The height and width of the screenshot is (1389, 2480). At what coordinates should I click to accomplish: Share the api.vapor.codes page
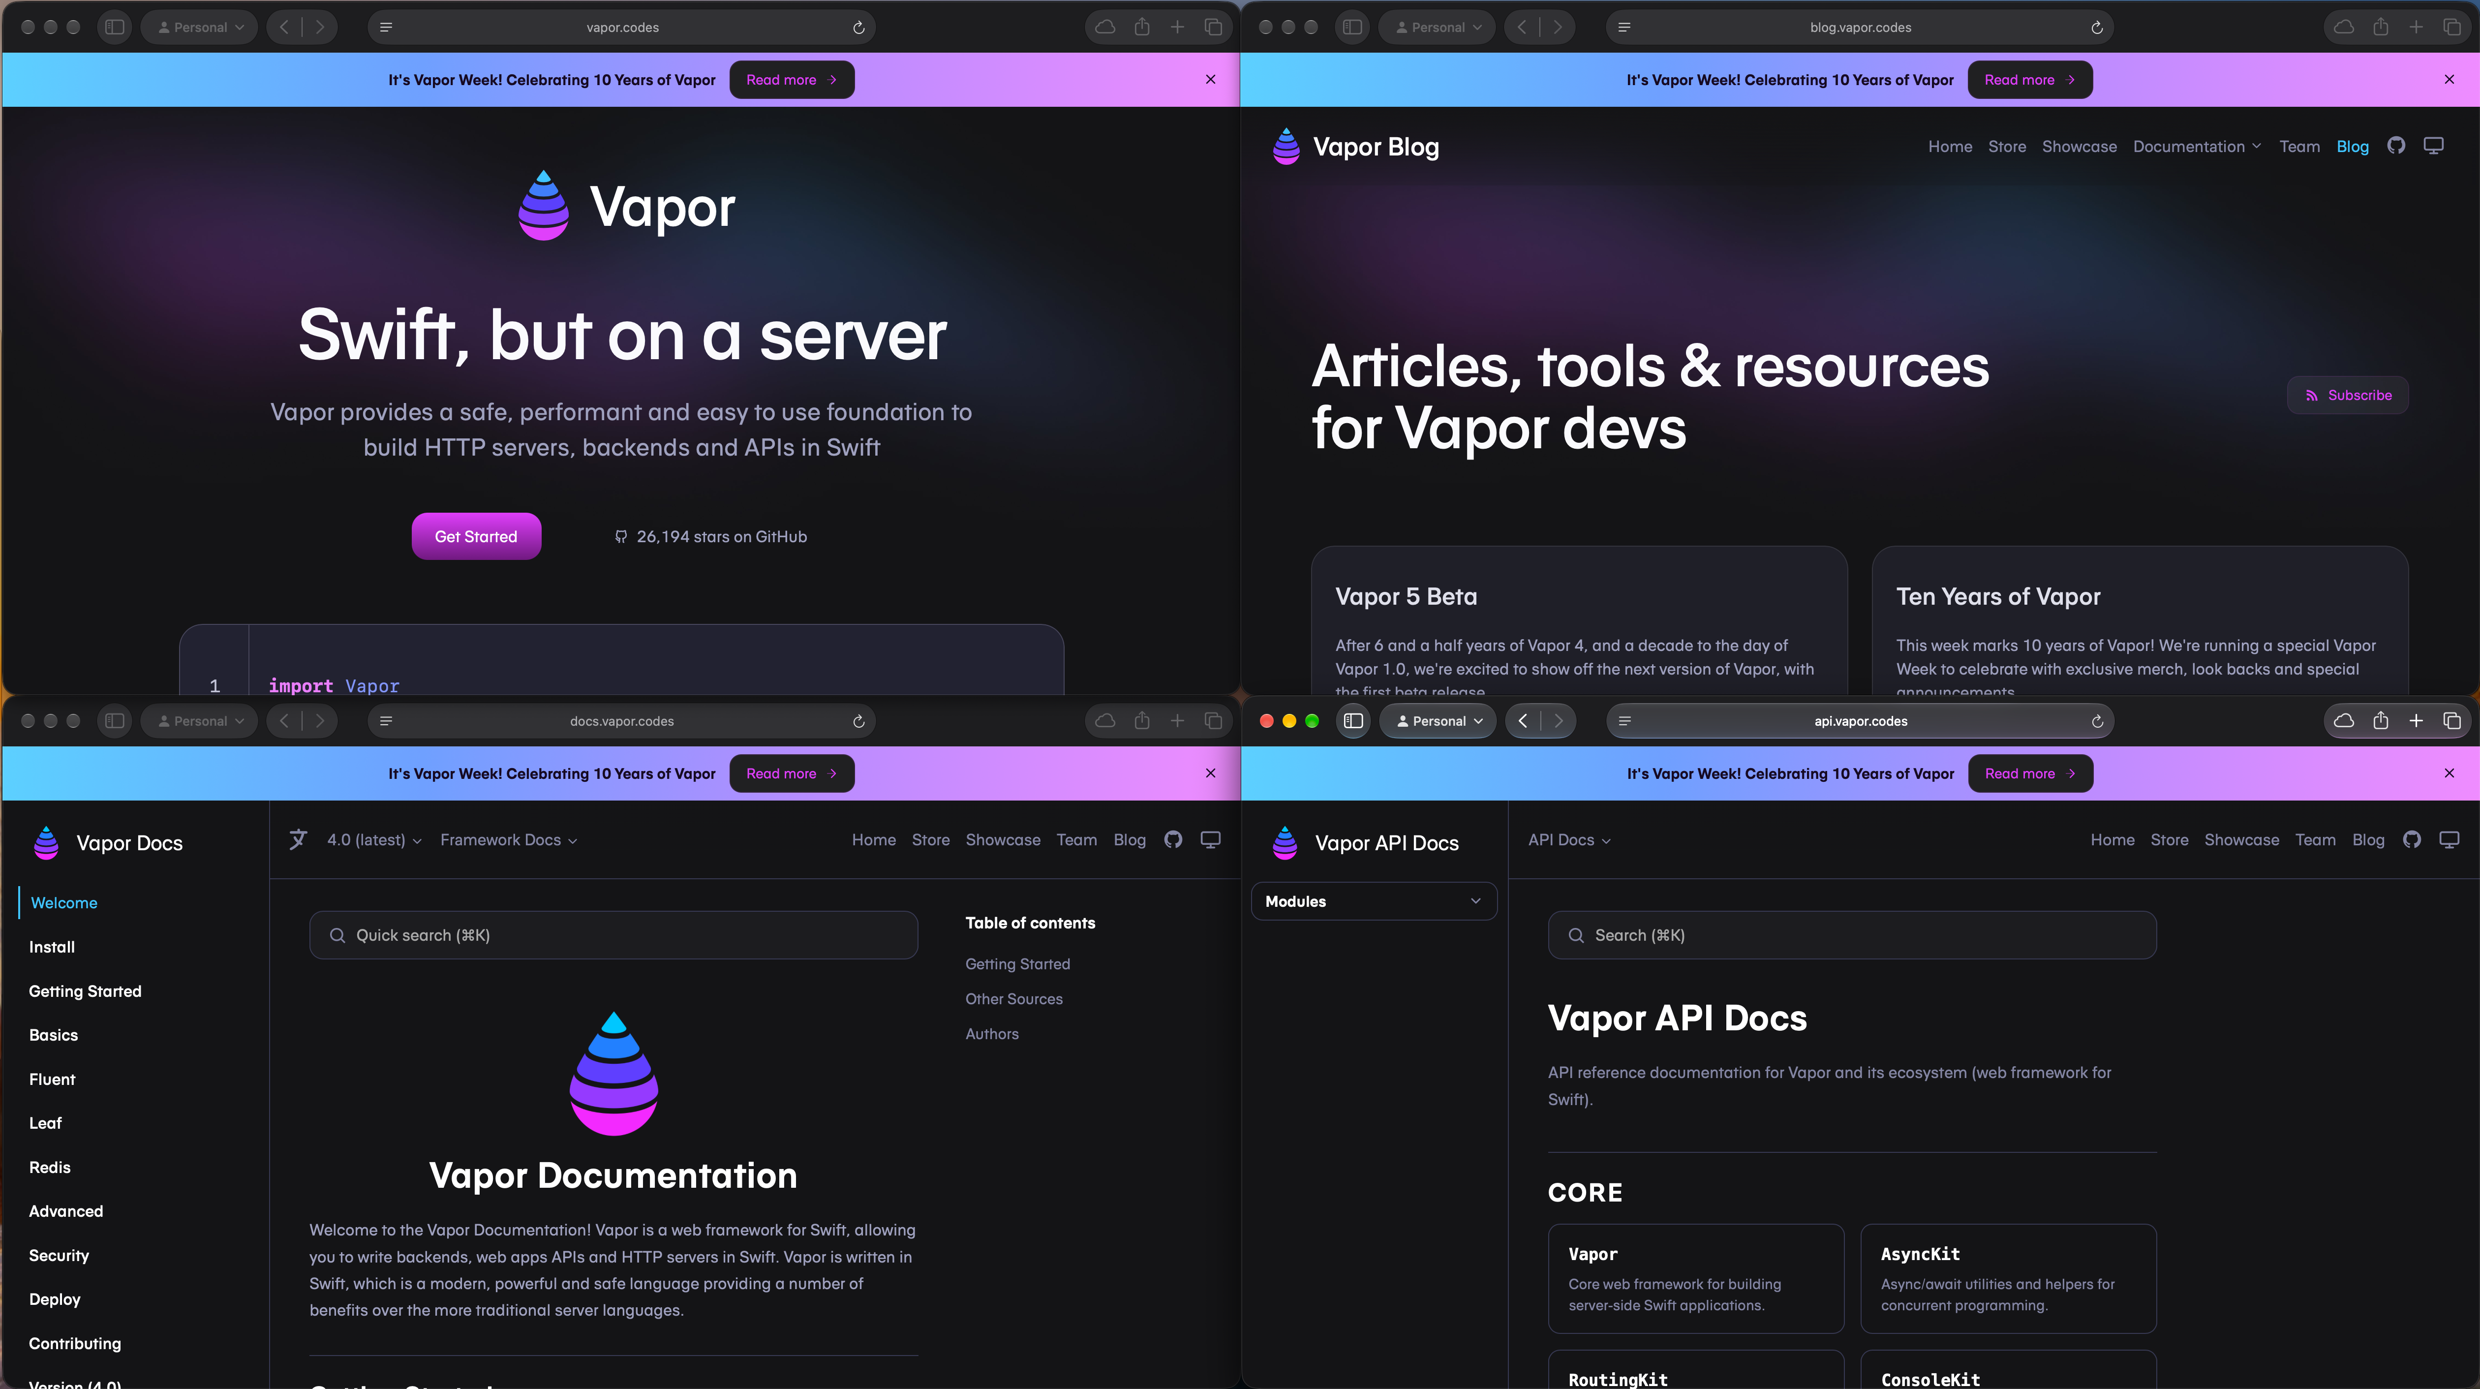(2381, 720)
